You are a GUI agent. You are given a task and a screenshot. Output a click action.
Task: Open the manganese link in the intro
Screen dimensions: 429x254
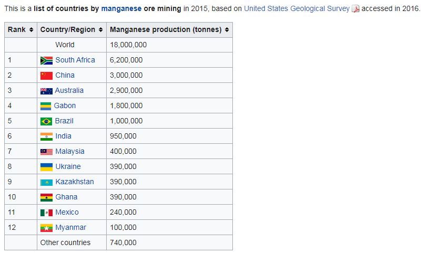pyautogui.click(x=121, y=9)
